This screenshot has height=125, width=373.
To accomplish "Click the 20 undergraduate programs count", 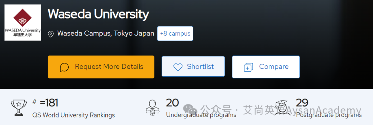I will (172, 103).
